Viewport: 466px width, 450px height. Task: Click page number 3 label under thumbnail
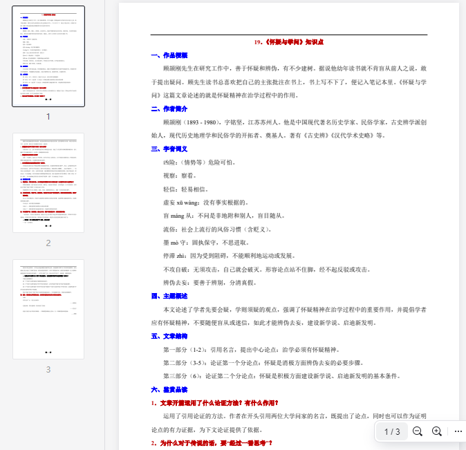48,369
